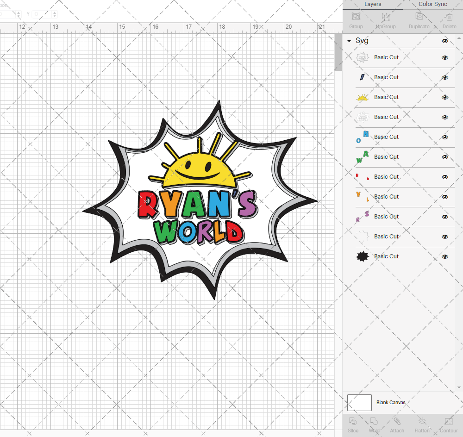The height and width of the screenshot is (437, 463).
Task: Toggle eye for green W A layer
Action: coord(444,157)
